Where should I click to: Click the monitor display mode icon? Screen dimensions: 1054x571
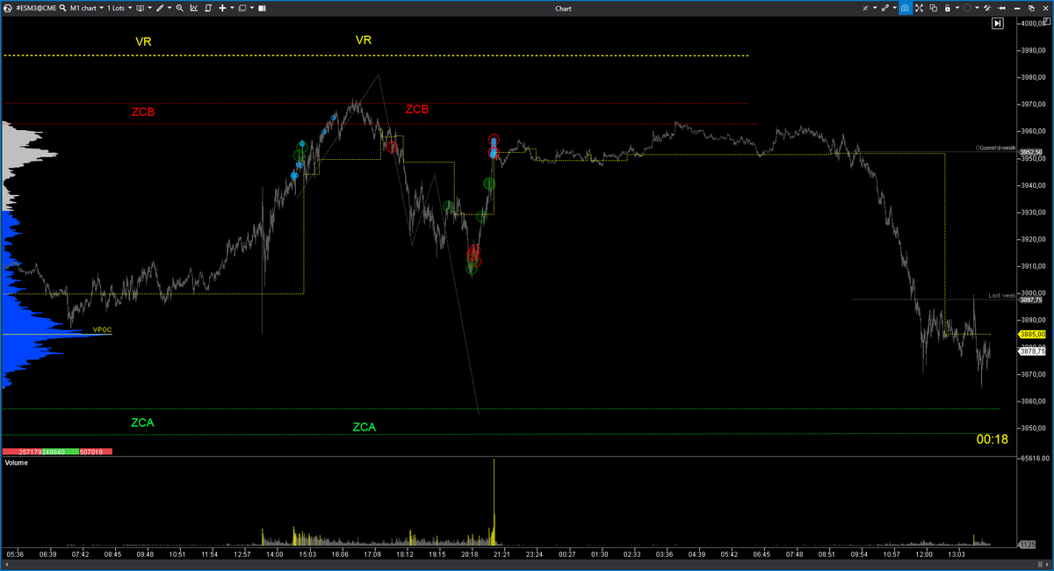pos(140,8)
